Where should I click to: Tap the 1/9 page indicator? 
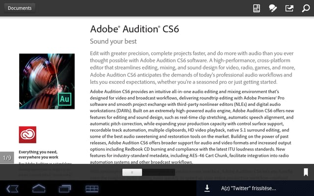pos(7,158)
